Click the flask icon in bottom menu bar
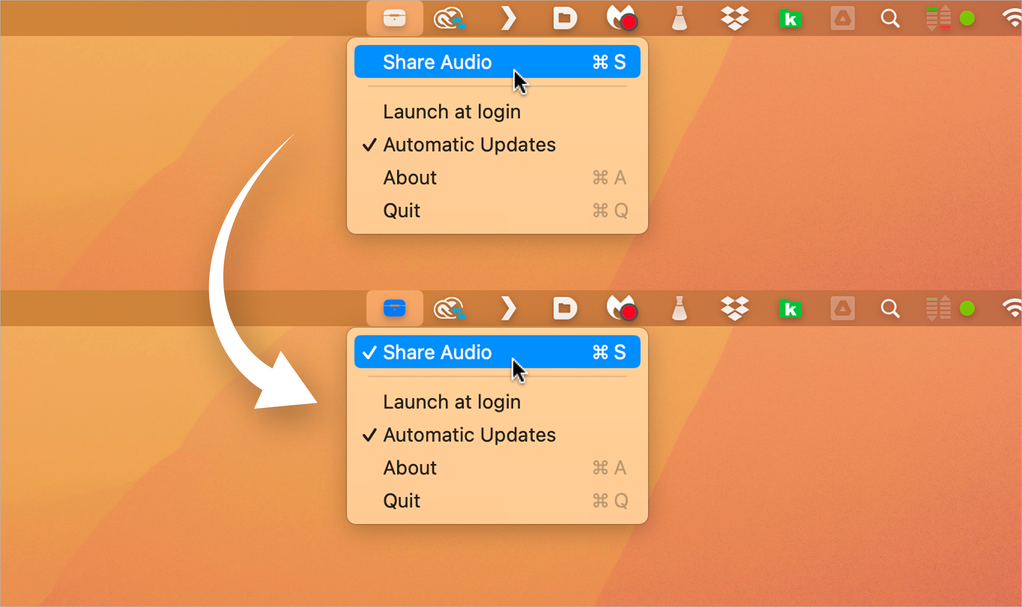This screenshot has height=607, width=1022. tap(679, 308)
